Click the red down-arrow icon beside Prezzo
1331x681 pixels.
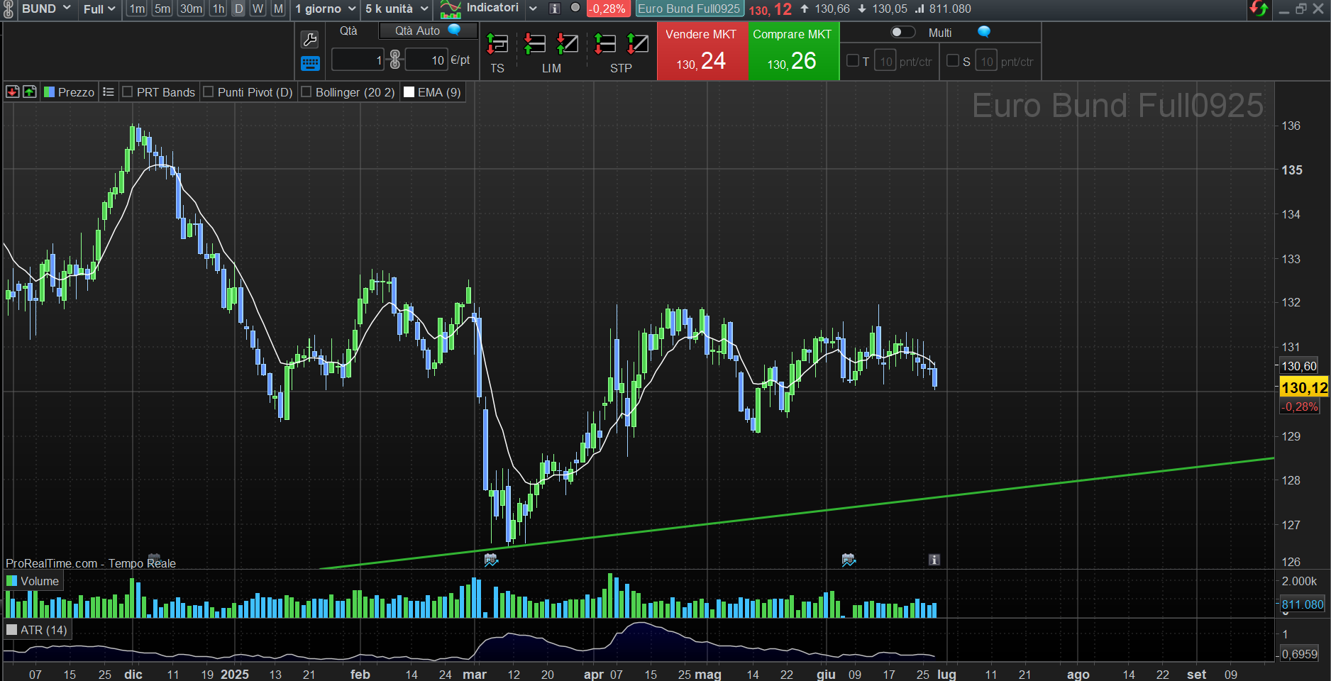(x=12, y=92)
